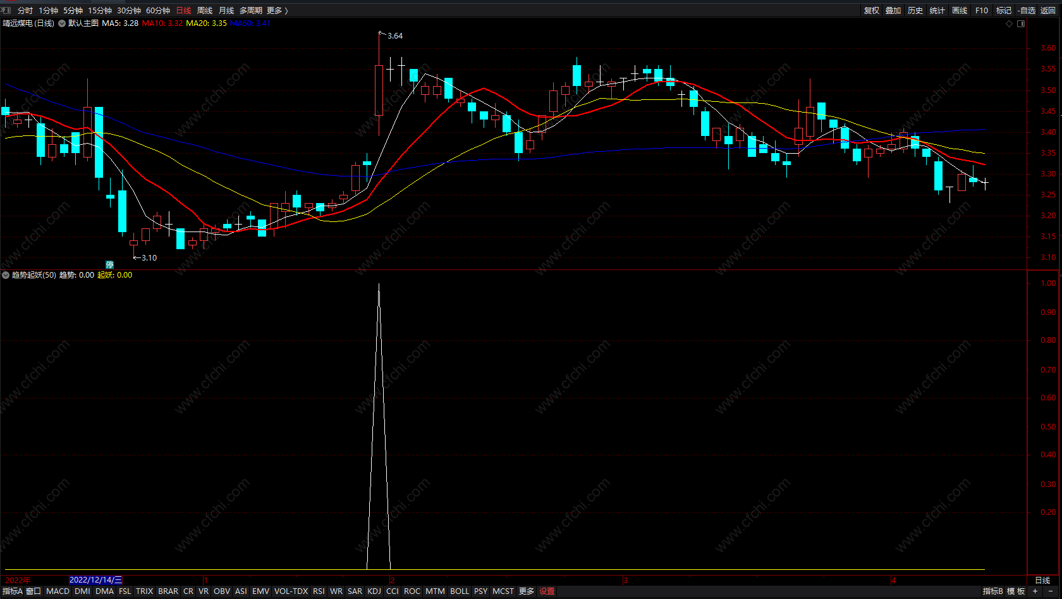This screenshot has height=599, width=1062.
Task: Open the 设置 indicator settings
Action: pyautogui.click(x=547, y=591)
